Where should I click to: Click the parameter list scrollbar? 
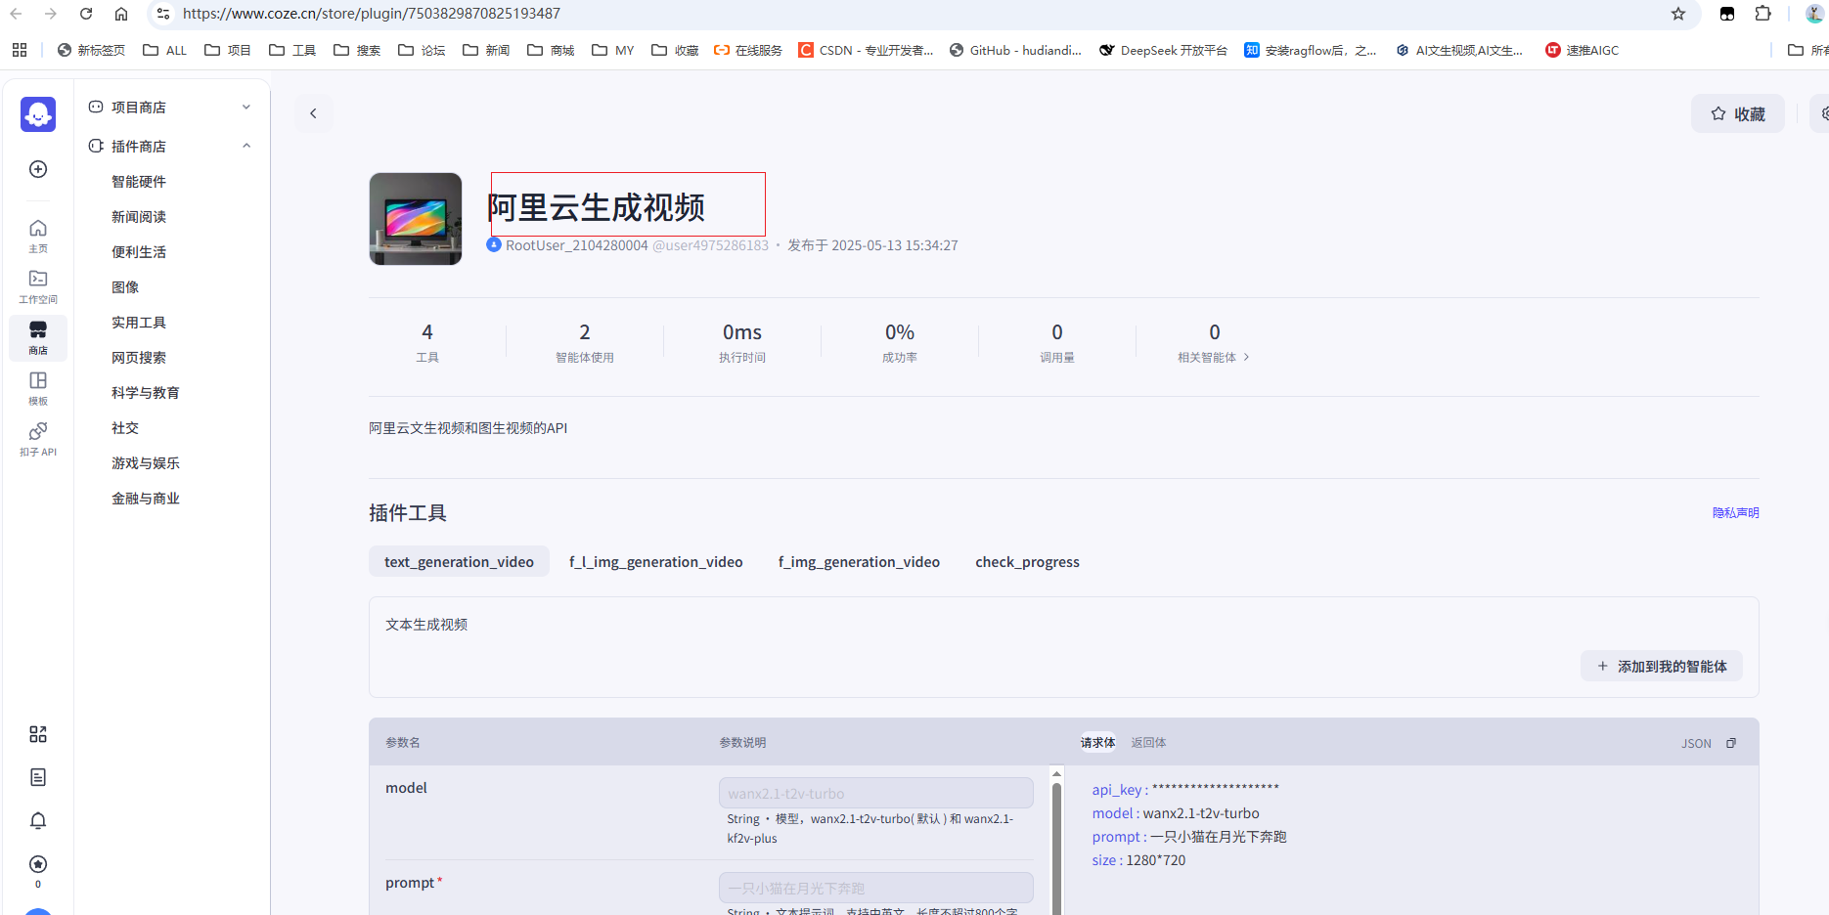coord(1056,847)
